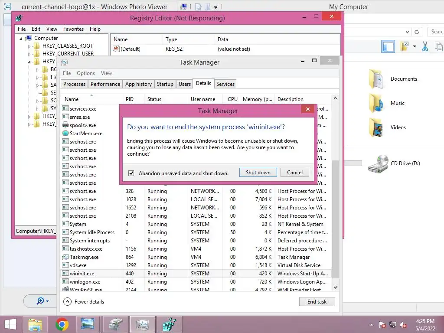Click the Cut scissors icon in ribbon
This screenshot has height=333, width=444.
[425, 46]
